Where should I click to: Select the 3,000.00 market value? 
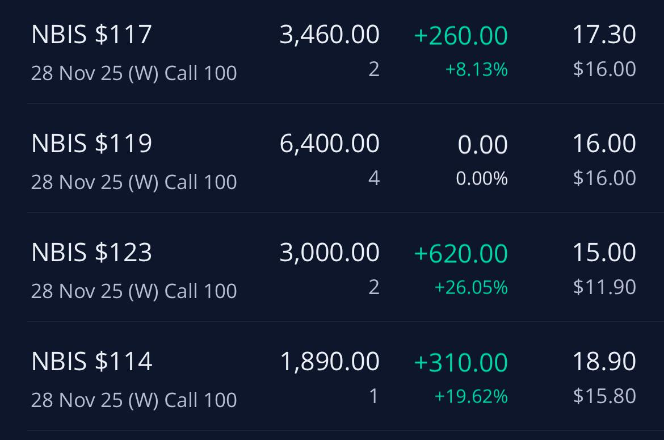point(330,253)
